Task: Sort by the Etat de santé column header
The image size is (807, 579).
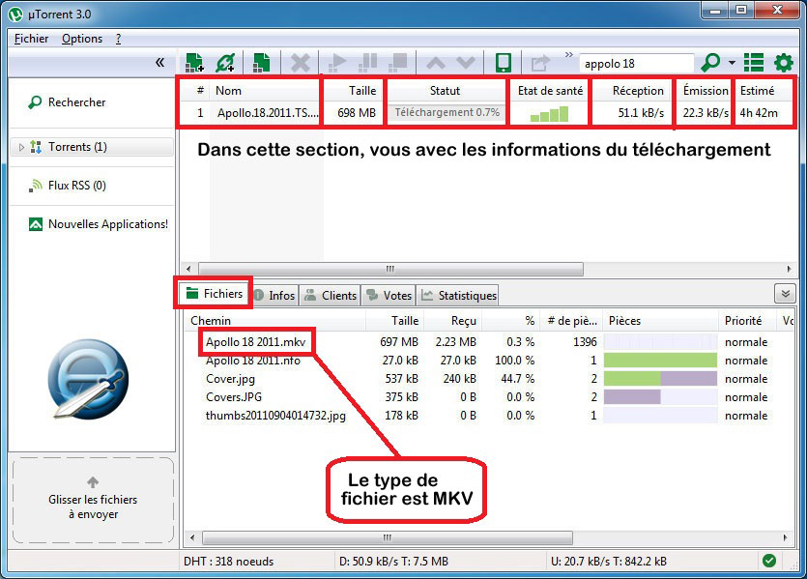Action: [550, 91]
